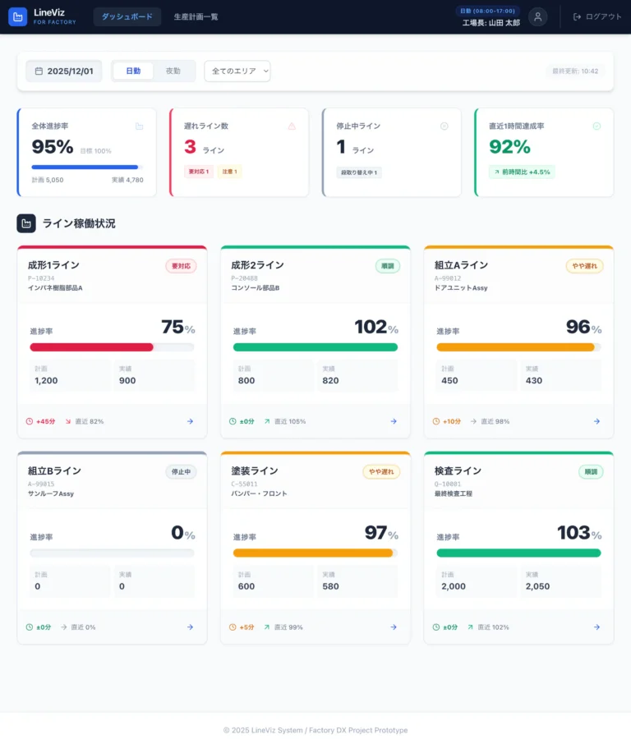Click arrow icon on 組立Bライン card
631x748 pixels.
point(190,627)
